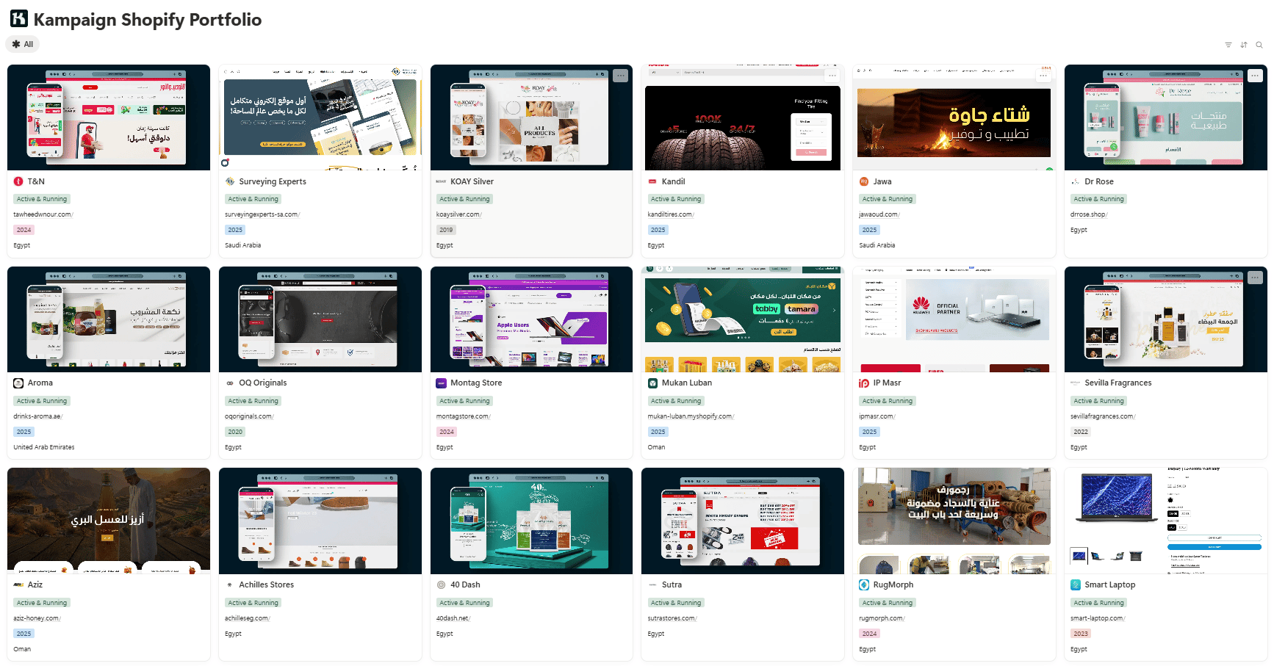Open the filter icon in the toolbar
The width and height of the screenshot is (1274, 666).
[1228, 45]
